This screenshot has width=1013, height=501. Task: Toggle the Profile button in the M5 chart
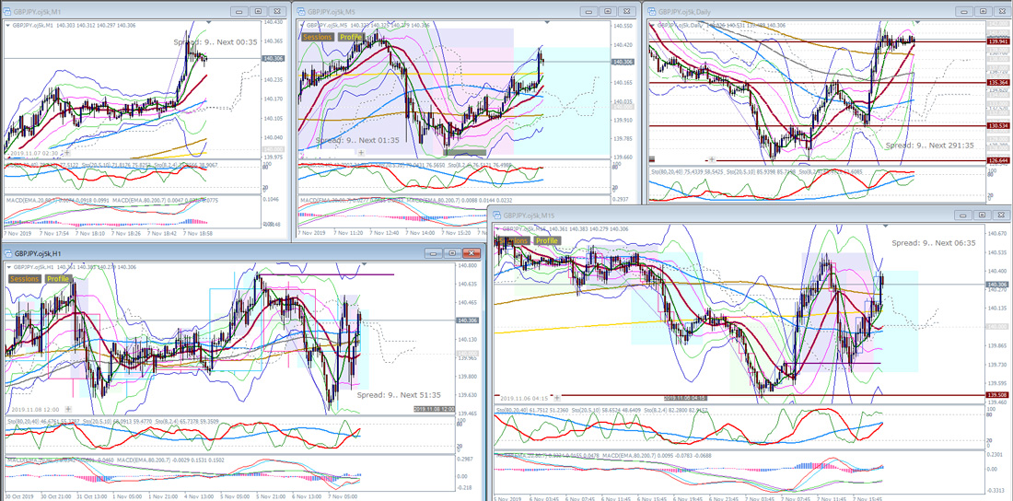(351, 37)
